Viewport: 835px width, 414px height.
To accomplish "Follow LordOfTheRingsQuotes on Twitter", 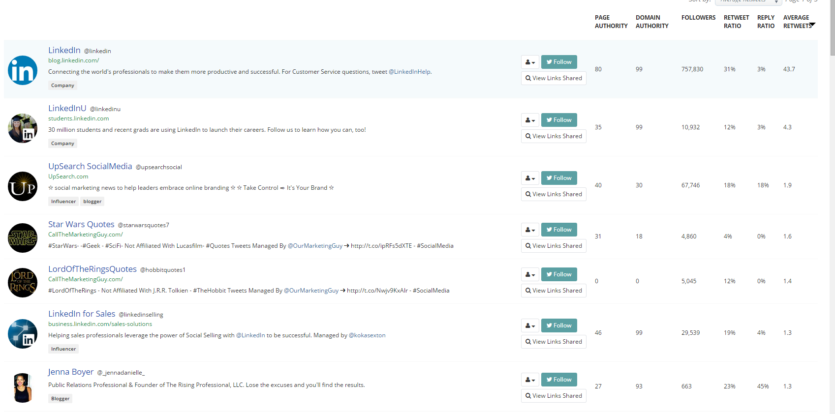I will 559,274.
